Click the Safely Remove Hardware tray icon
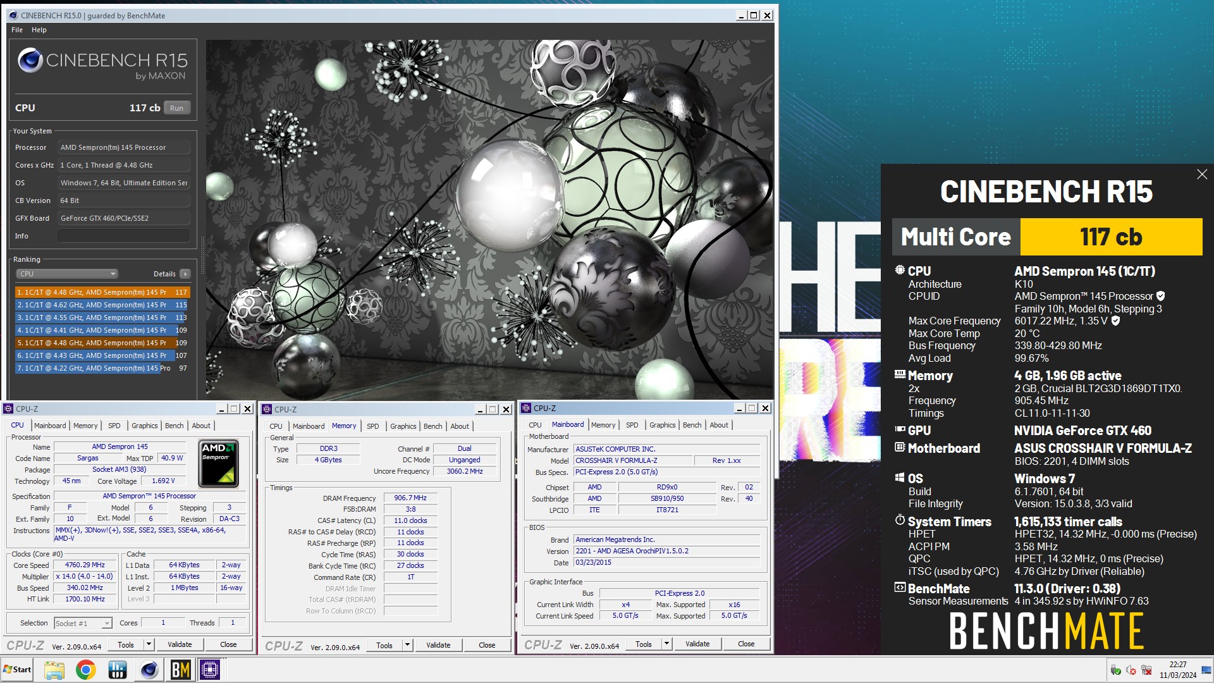Screen dimensions: 1214x683 pos(1116,670)
